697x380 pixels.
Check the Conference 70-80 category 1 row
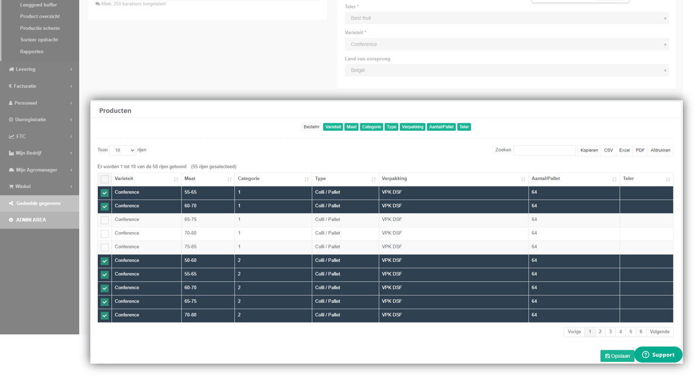point(104,233)
